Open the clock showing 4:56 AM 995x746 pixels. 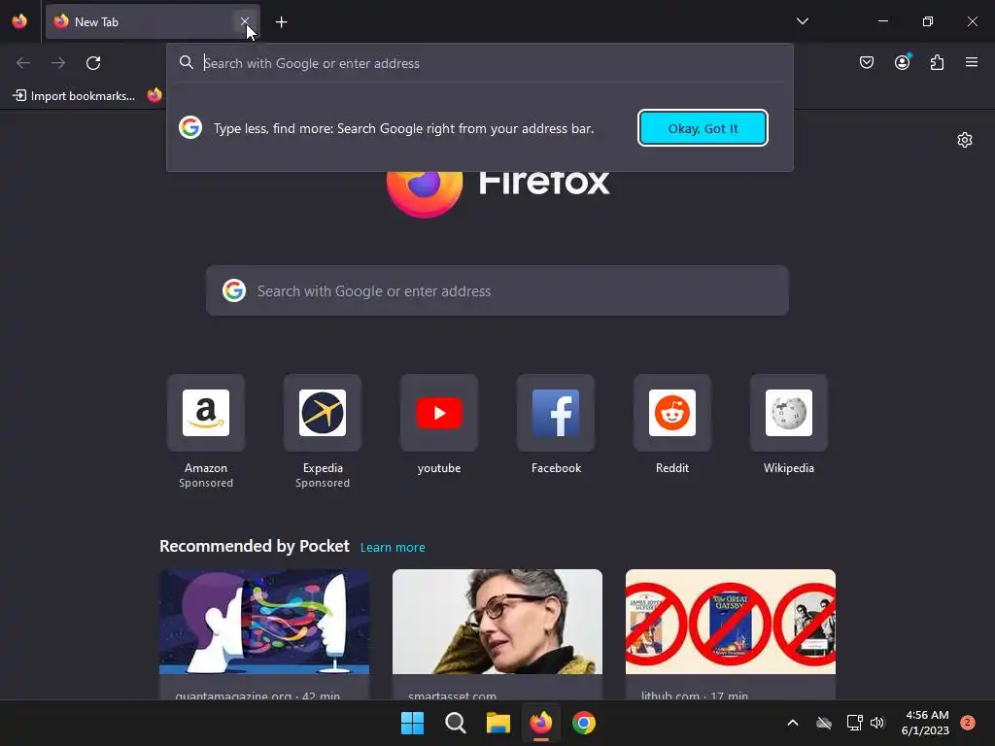click(x=925, y=723)
